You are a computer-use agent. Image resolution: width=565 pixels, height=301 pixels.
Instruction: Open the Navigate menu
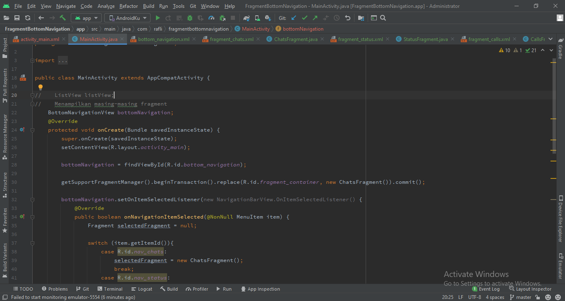[66, 6]
